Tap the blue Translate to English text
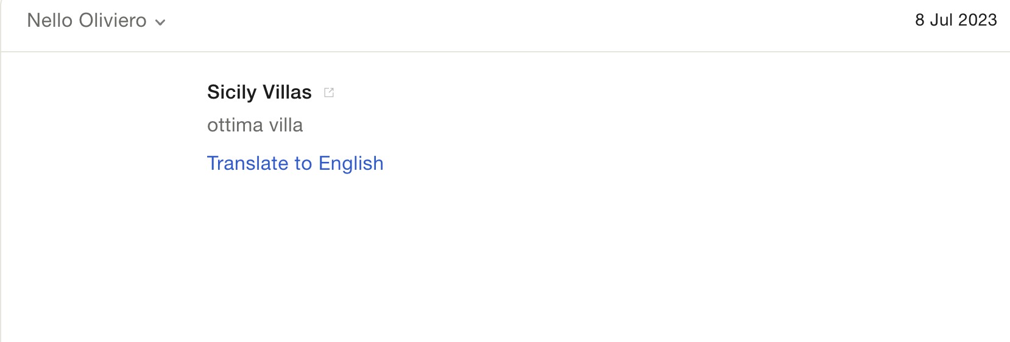 295,163
